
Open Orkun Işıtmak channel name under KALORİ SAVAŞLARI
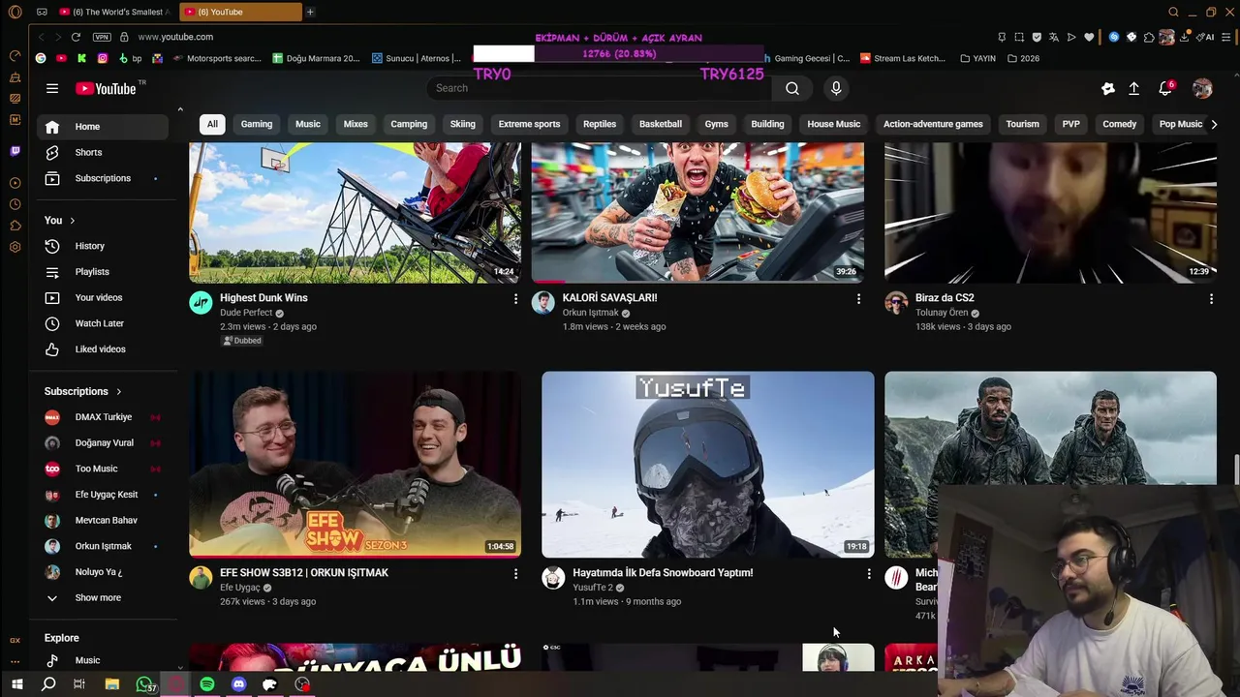[x=590, y=314]
